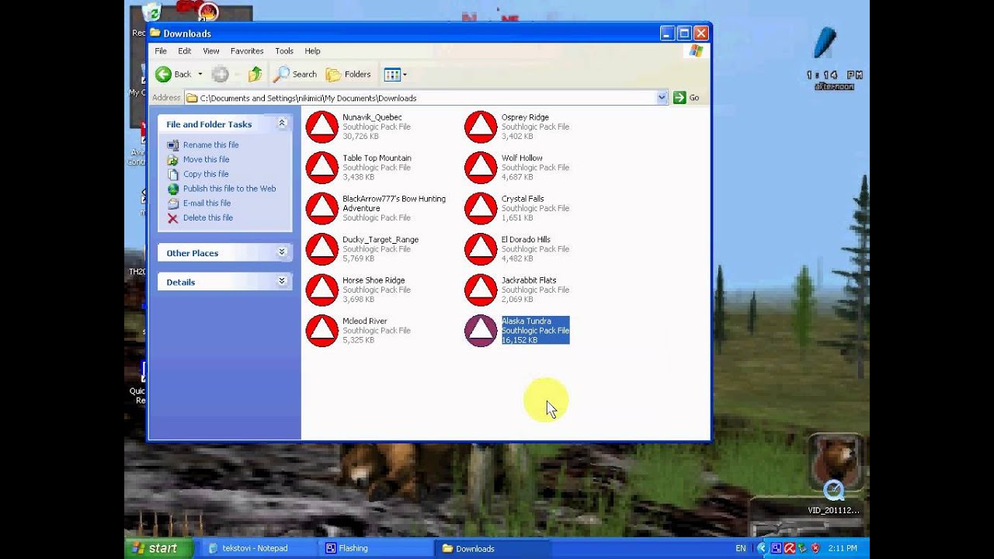Click the 2:11 PM system clock
This screenshot has height=559, width=994.
coord(843,548)
